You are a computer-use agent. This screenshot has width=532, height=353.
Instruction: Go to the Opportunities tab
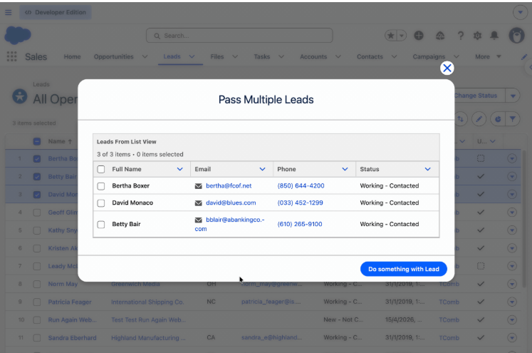(x=114, y=57)
